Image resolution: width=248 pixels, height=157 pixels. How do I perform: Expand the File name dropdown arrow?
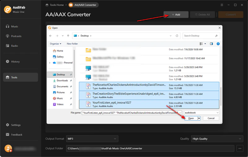pos(180,113)
